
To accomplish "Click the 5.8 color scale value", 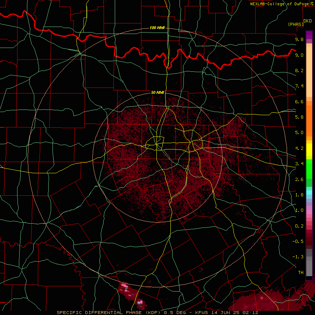I will pos(299,117).
